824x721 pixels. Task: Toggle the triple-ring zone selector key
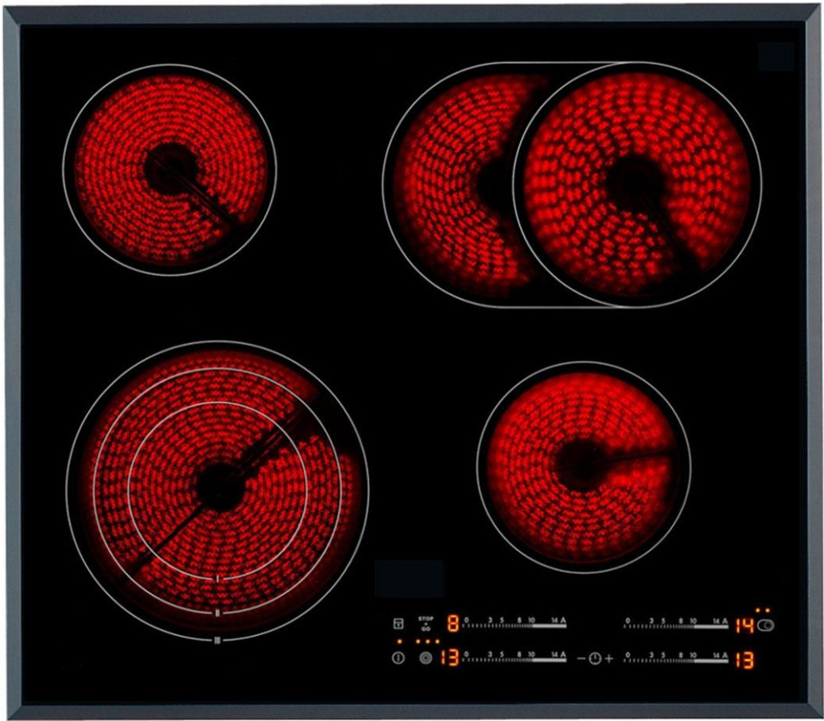pyautogui.click(x=426, y=658)
